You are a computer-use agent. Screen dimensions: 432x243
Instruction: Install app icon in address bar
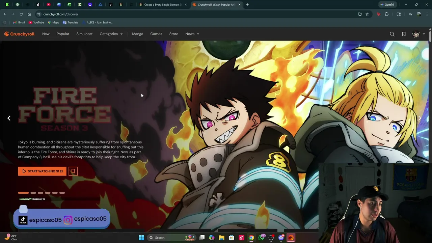tap(360, 14)
